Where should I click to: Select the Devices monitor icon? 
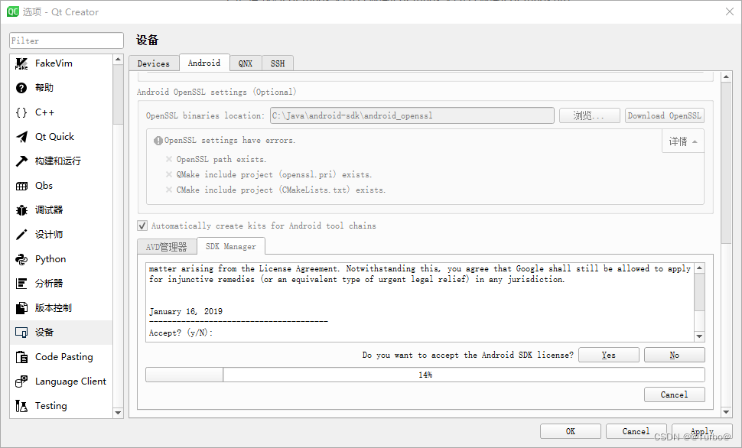[21, 333]
